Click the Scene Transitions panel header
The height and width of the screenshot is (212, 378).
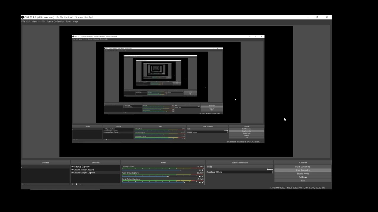(x=240, y=163)
